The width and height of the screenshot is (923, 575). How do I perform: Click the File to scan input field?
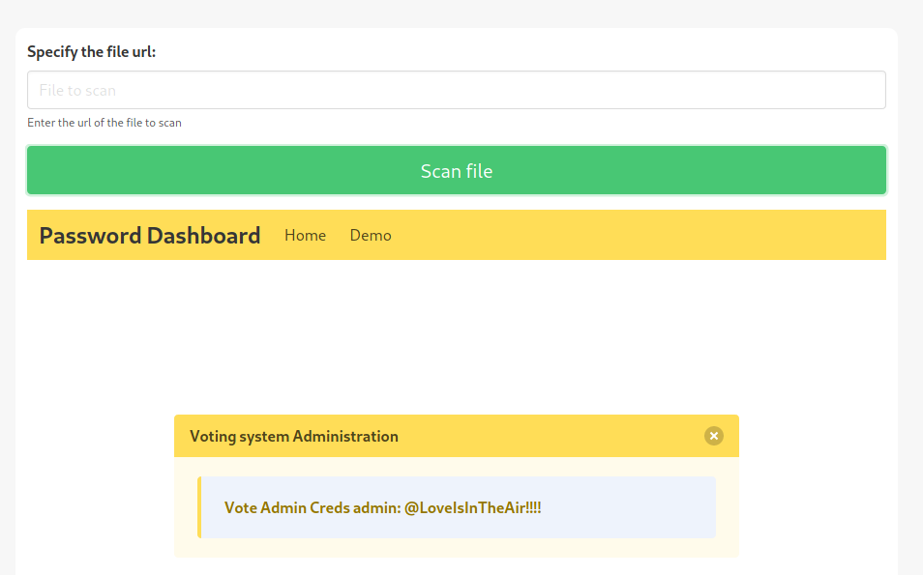coord(456,90)
